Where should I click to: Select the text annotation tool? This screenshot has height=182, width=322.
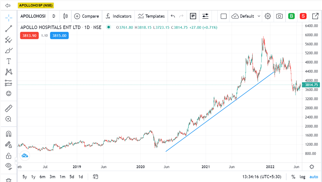[x=9, y=61]
